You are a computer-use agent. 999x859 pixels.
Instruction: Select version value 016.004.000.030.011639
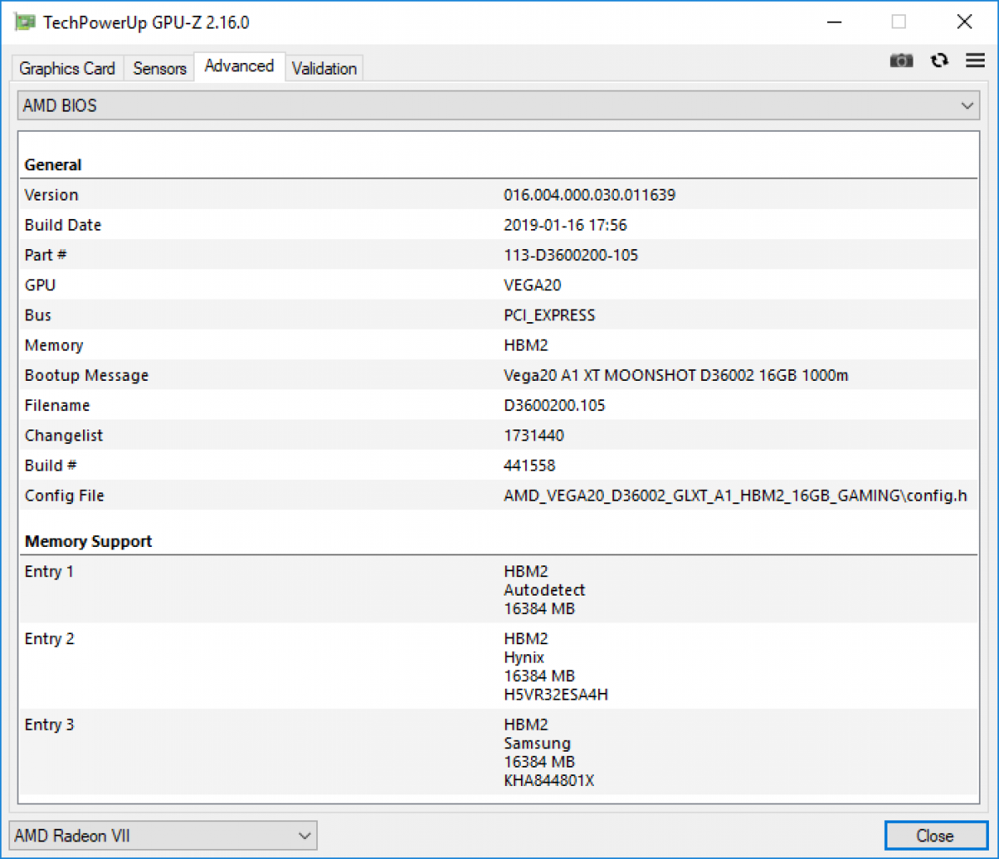(x=590, y=195)
